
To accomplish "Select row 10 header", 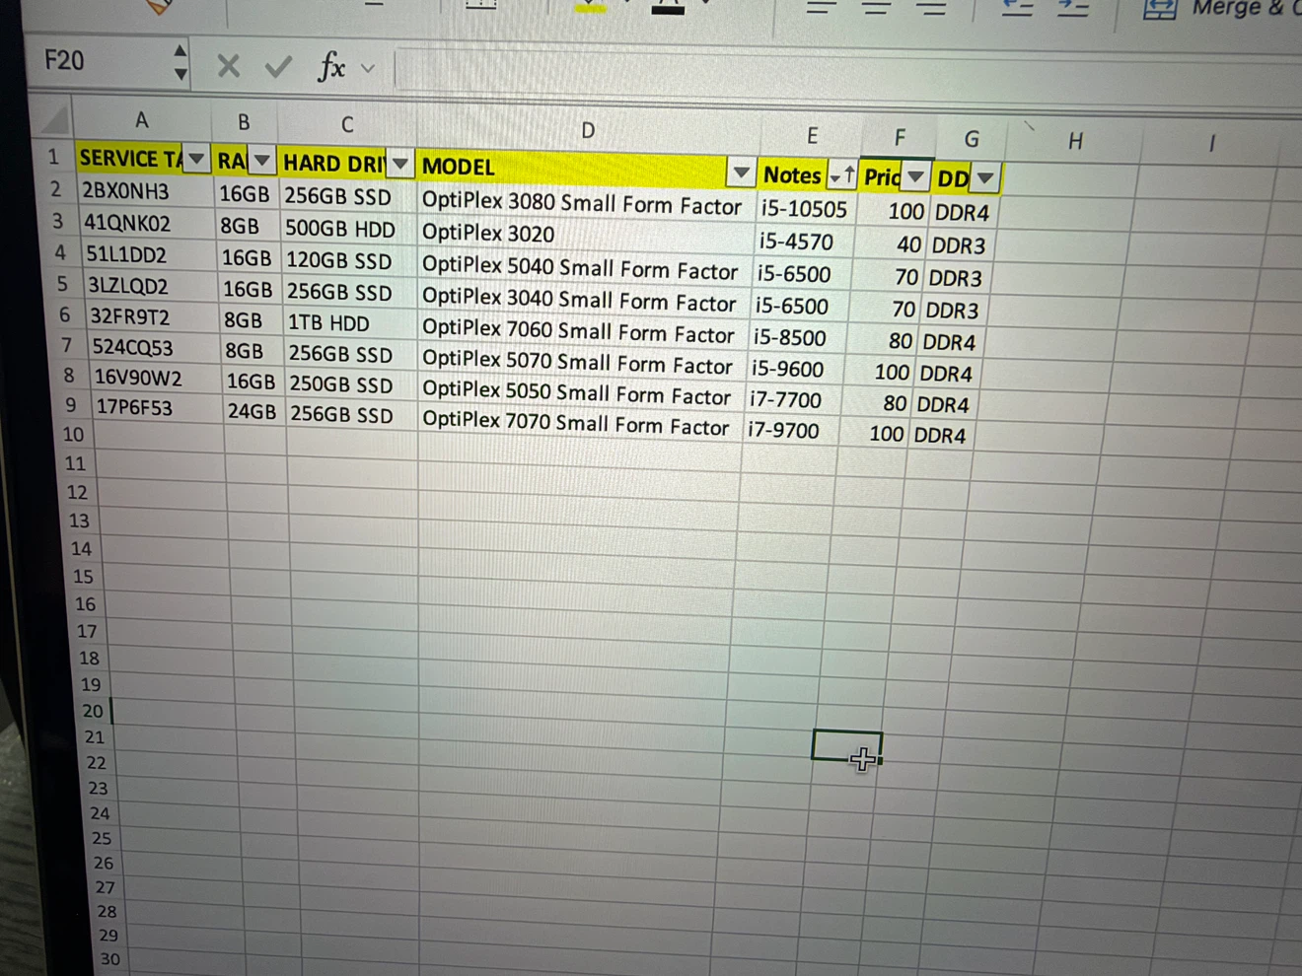I will [x=74, y=435].
